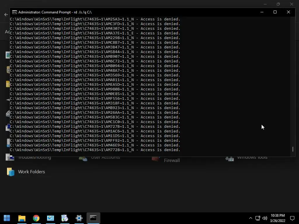The width and height of the screenshot is (299, 224).
Task: Open the Control Panel taskbar icon
Action: pyautogui.click(x=50, y=218)
